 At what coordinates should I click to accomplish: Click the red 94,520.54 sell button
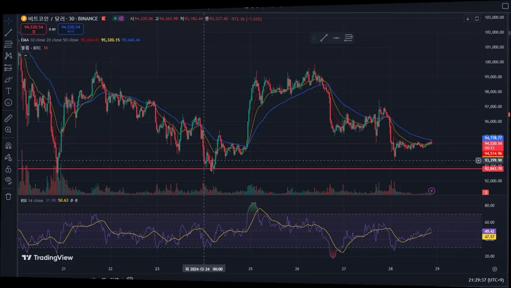point(34,29)
